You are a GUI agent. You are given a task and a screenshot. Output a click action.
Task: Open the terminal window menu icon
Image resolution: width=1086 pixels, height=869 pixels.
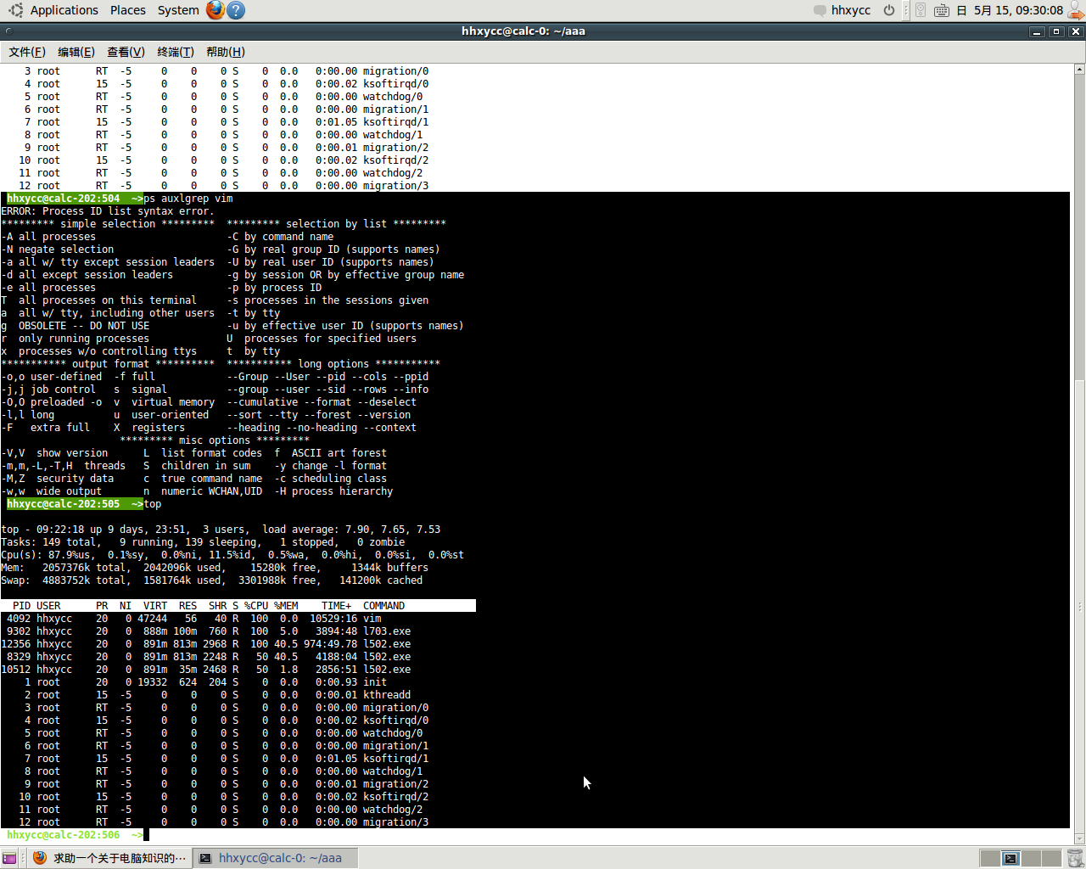[8, 31]
